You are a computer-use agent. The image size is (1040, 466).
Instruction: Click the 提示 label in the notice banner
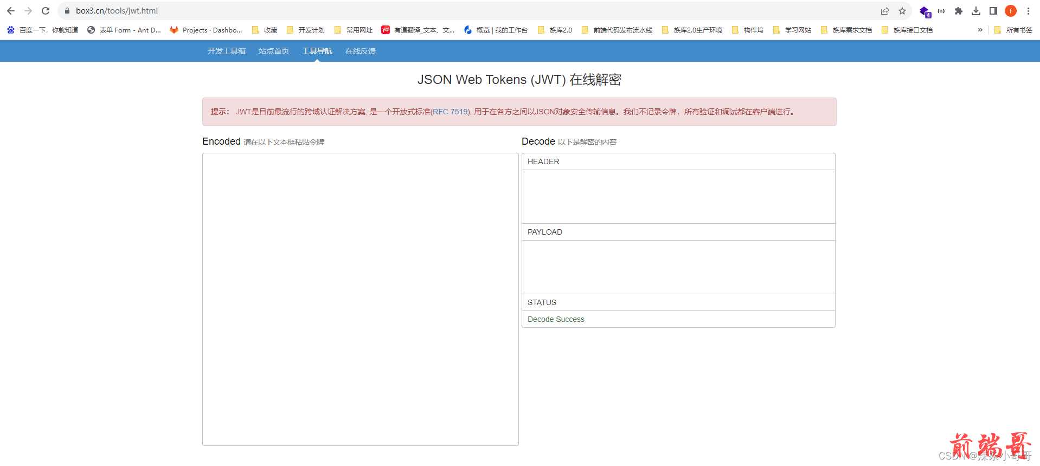click(x=220, y=112)
